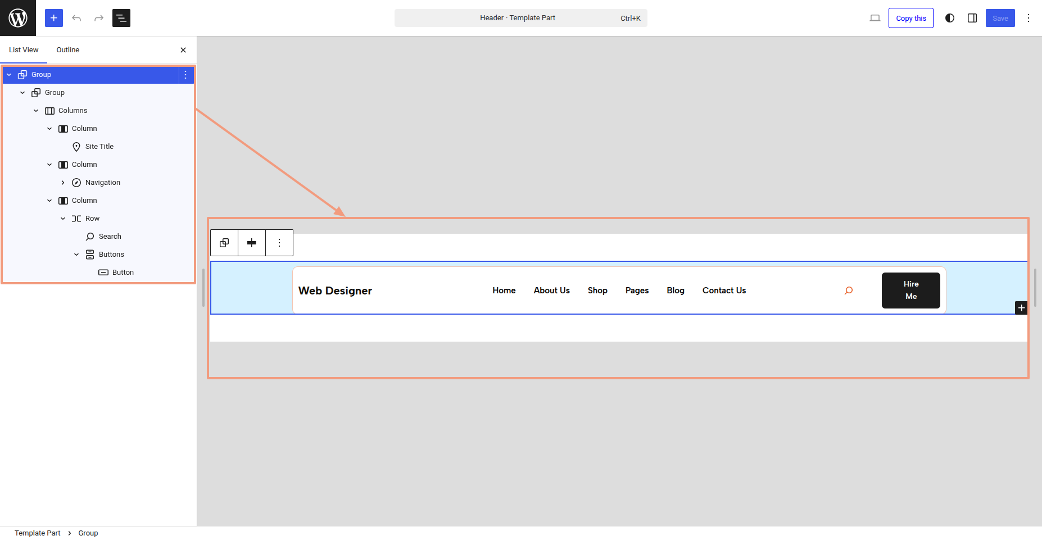This screenshot has height=540, width=1042.
Task: Open the desktop preview view icon
Action: 875,18
